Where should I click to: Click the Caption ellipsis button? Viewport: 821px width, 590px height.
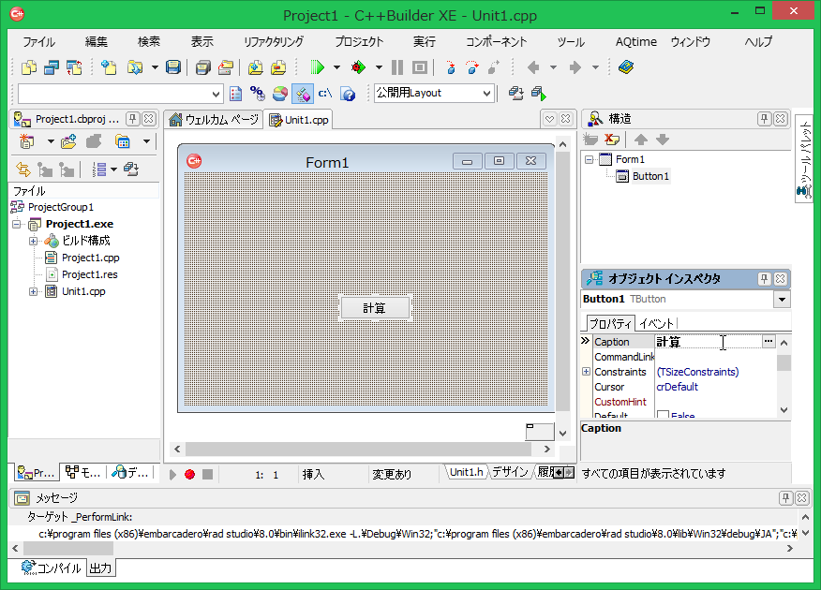click(769, 342)
